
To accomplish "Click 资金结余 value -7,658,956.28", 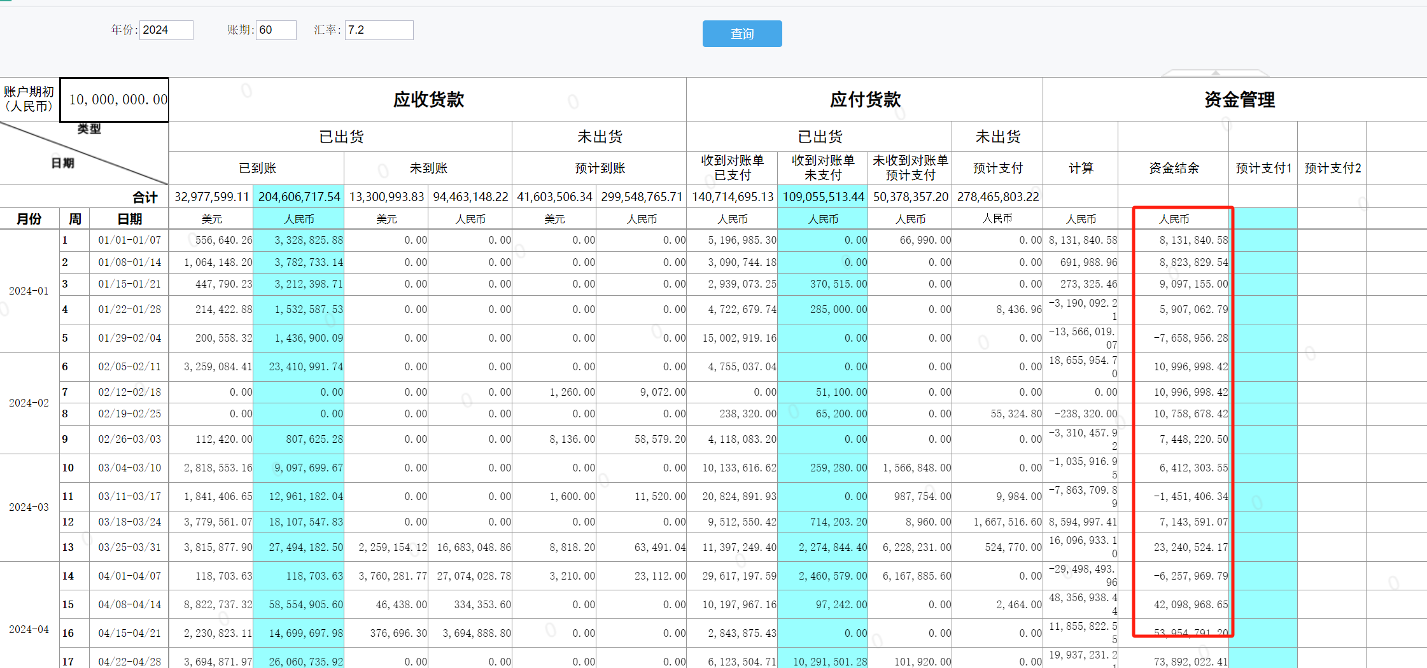I will (1174, 338).
